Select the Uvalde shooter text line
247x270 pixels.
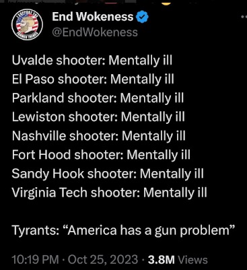pyautogui.click(x=92, y=61)
